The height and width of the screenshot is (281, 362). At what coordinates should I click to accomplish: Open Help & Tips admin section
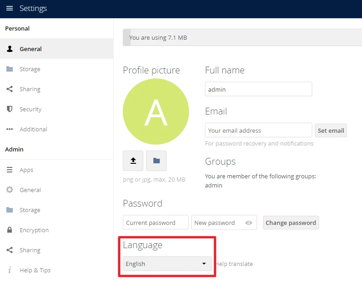(x=35, y=271)
